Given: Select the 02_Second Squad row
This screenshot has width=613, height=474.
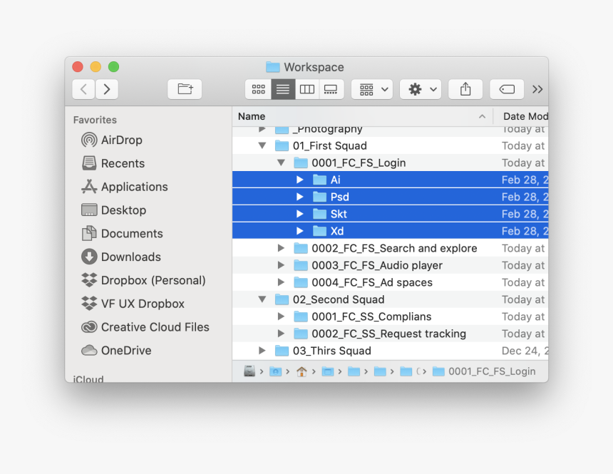Looking at the screenshot, I should (390, 299).
